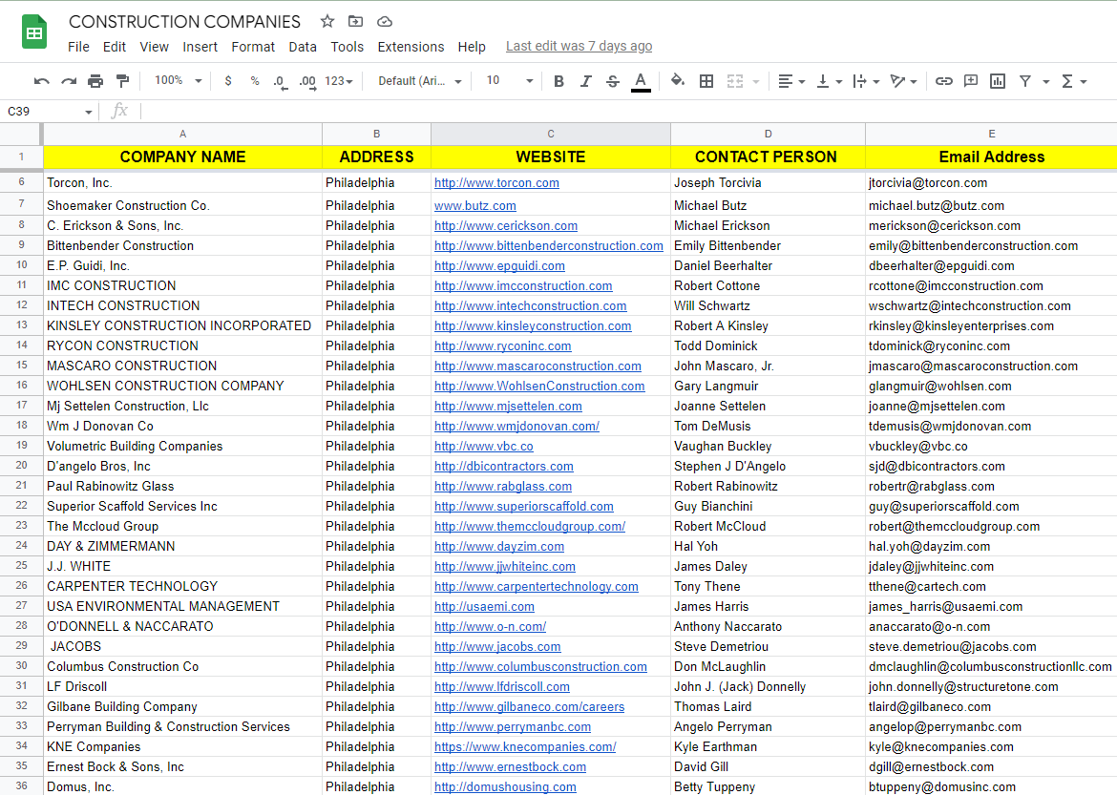The height and width of the screenshot is (795, 1117).
Task: Toggle bold formatting
Action: (x=558, y=81)
